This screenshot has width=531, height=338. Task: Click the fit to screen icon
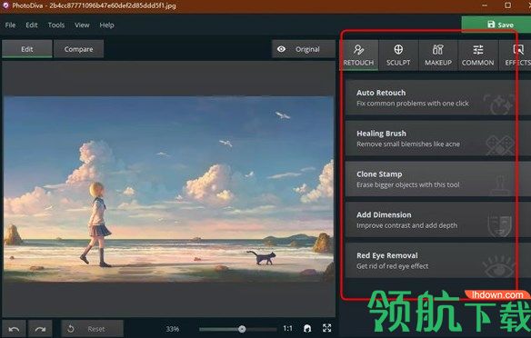(327, 328)
